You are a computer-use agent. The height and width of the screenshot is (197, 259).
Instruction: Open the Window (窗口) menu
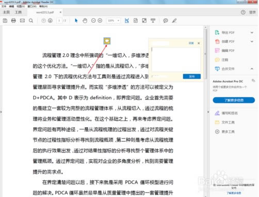click(x=32, y=6)
